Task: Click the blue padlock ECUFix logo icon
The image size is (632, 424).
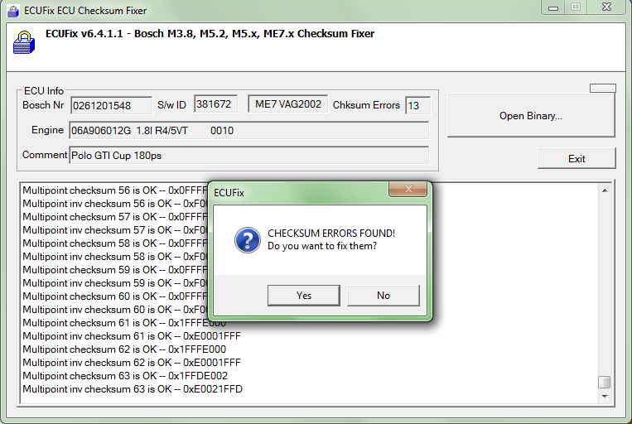Action: (x=24, y=42)
